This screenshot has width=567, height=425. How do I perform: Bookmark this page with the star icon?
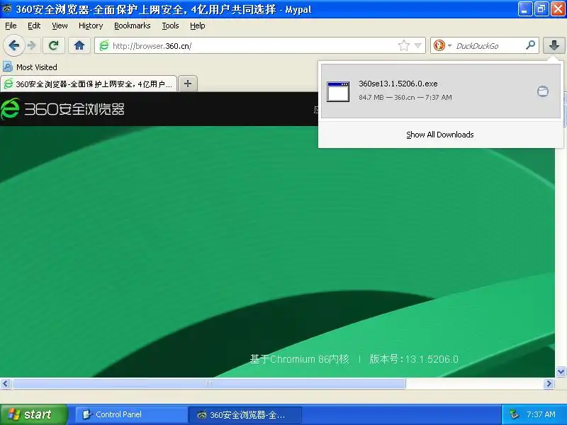(403, 45)
